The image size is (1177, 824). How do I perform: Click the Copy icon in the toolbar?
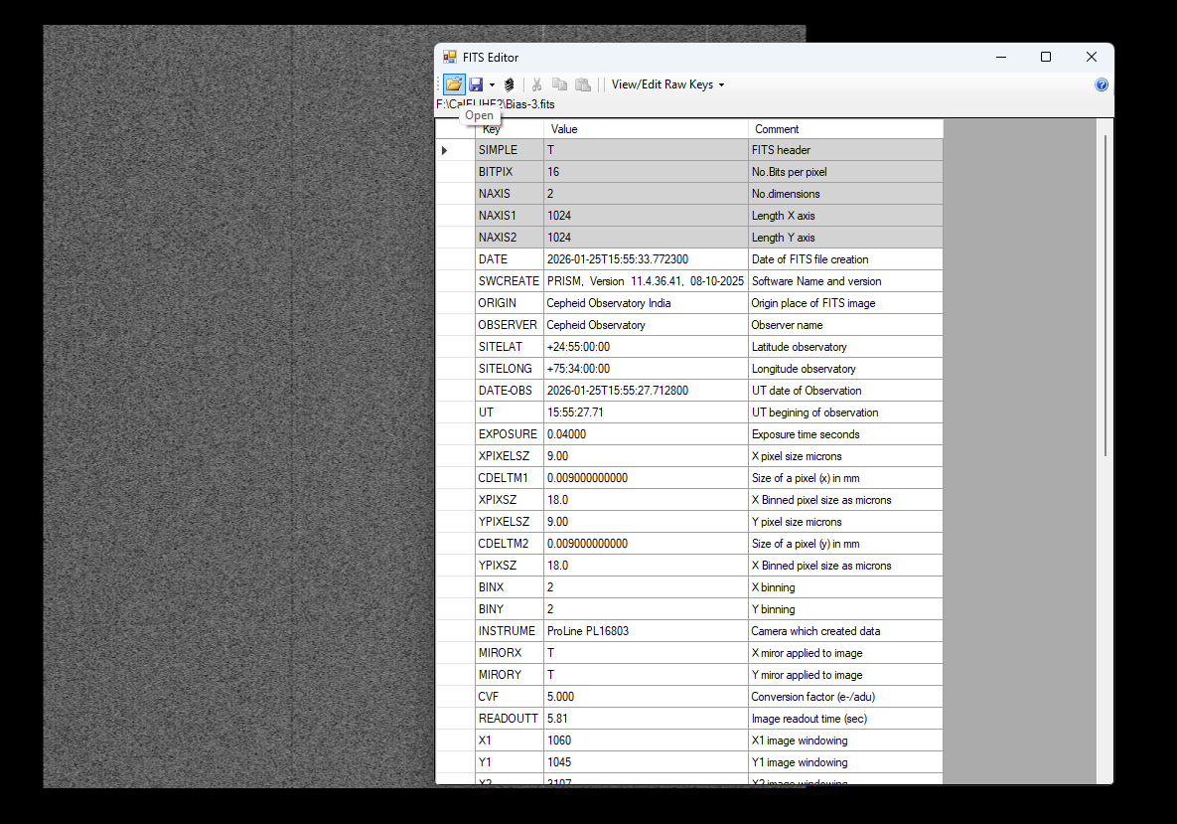pos(560,84)
